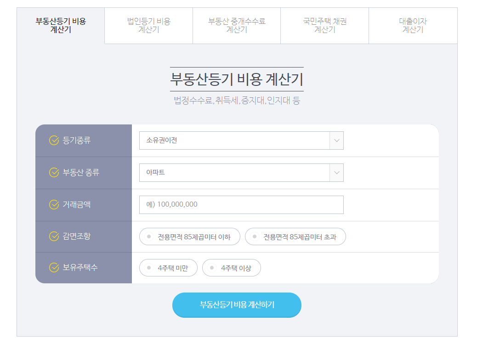Click the 부동산 종류 label text
477x349 pixels.
pyautogui.click(x=81, y=172)
